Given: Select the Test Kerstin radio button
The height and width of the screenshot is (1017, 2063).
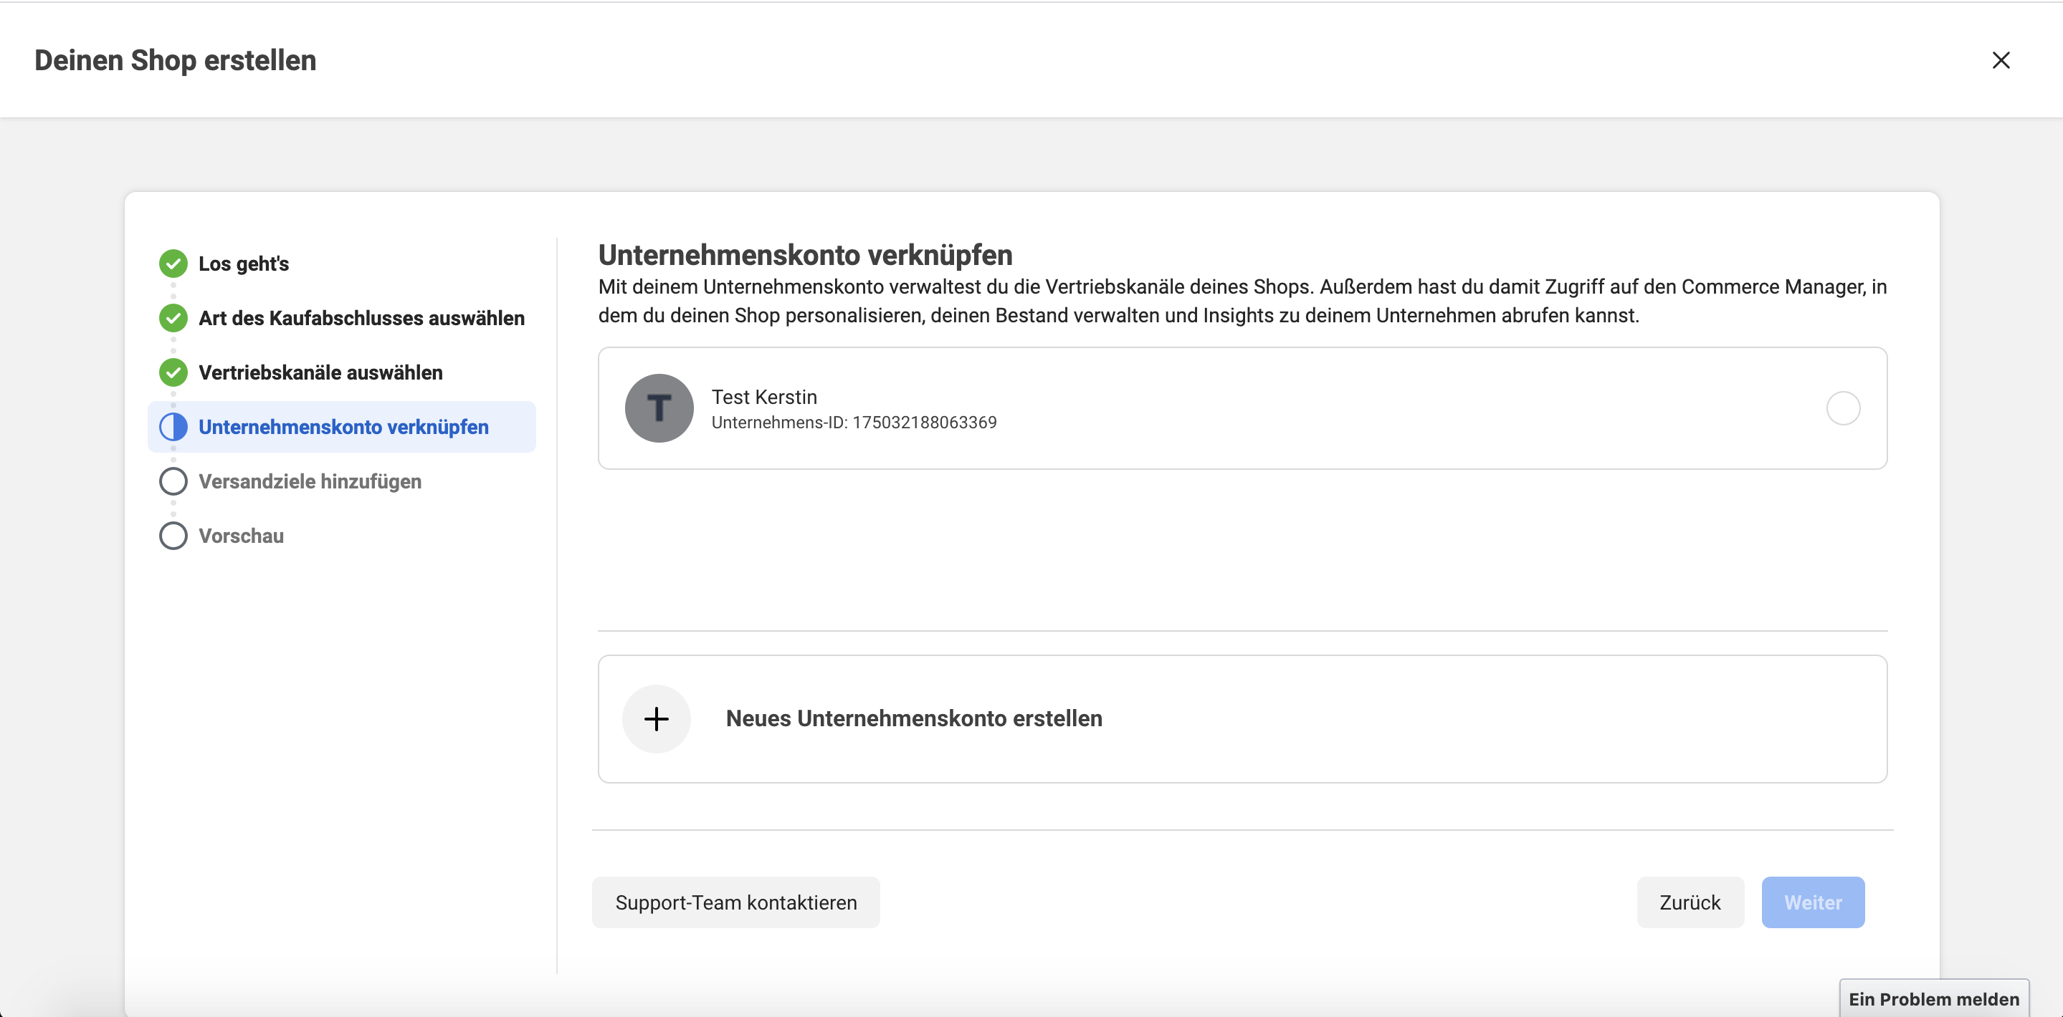Looking at the screenshot, I should click(1843, 408).
